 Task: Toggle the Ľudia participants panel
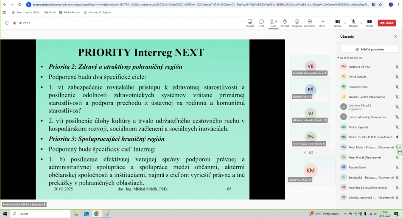pyautogui.click(x=273, y=22)
